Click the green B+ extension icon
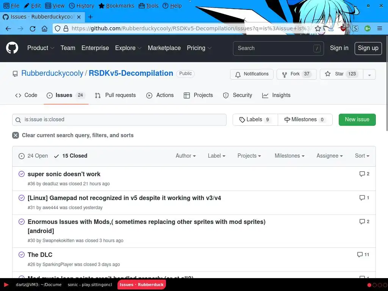Screen dimensions: 388x291 tap(368, 28)
